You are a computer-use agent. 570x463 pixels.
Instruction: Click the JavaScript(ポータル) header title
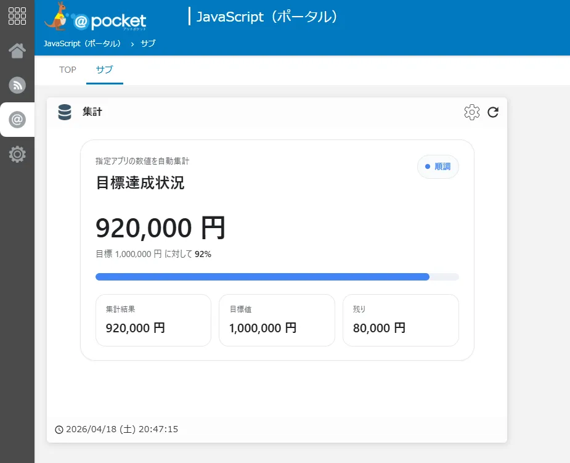(267, 17)
